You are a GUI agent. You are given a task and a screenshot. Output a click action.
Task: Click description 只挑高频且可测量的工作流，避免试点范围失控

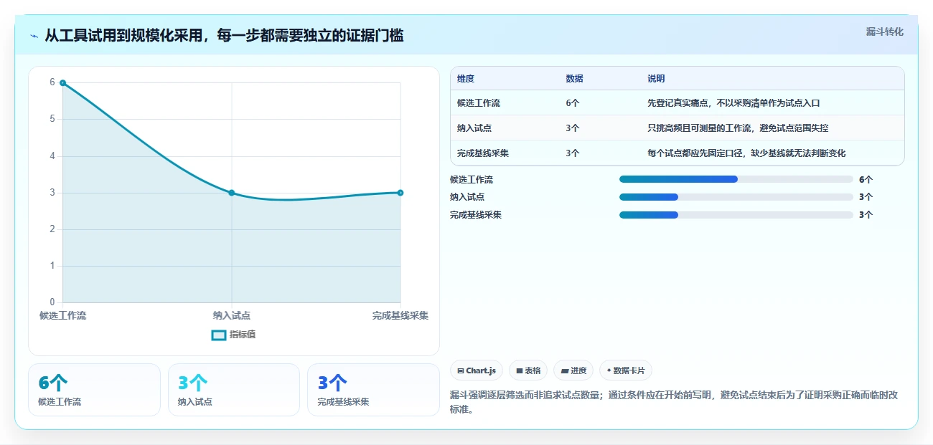738,128
